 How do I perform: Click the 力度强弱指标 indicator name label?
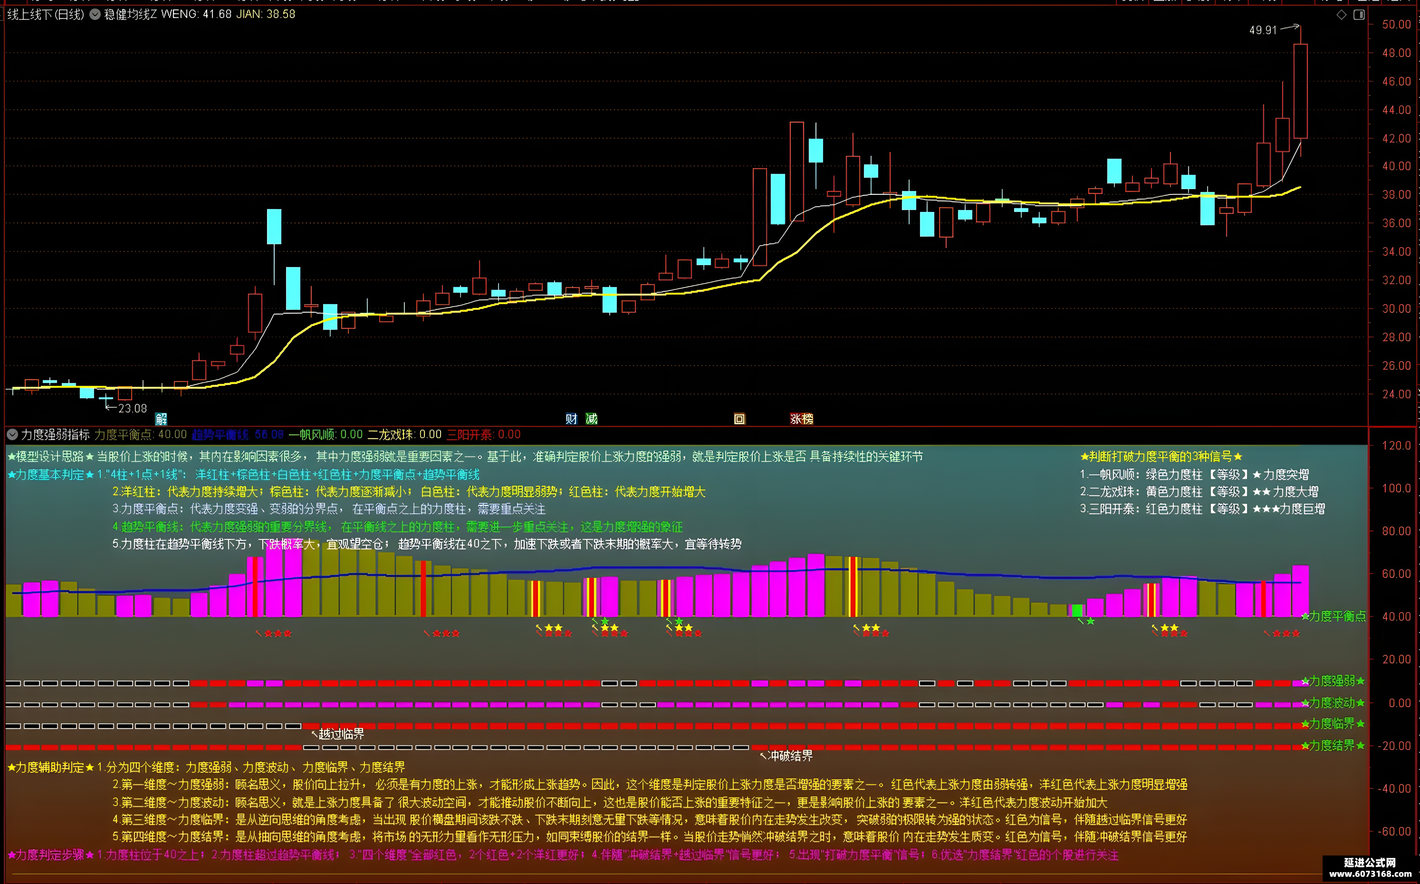tap(56, 434)
